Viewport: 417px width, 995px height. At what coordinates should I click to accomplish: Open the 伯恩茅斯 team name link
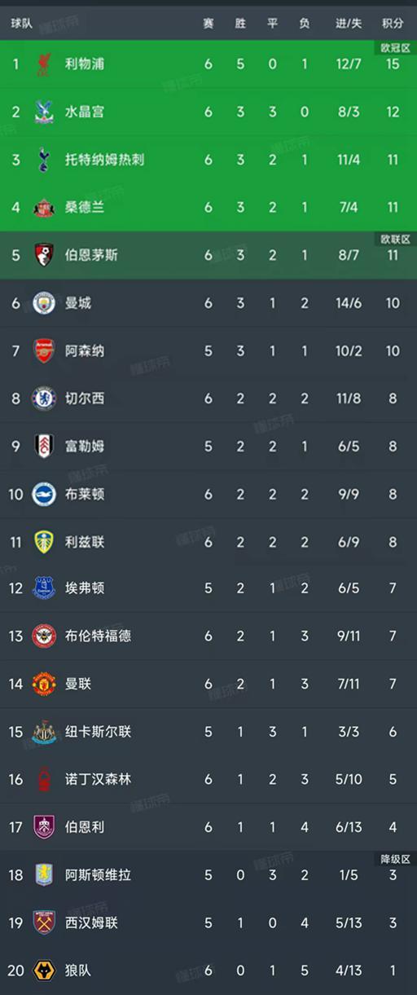[x=91, y=255]
